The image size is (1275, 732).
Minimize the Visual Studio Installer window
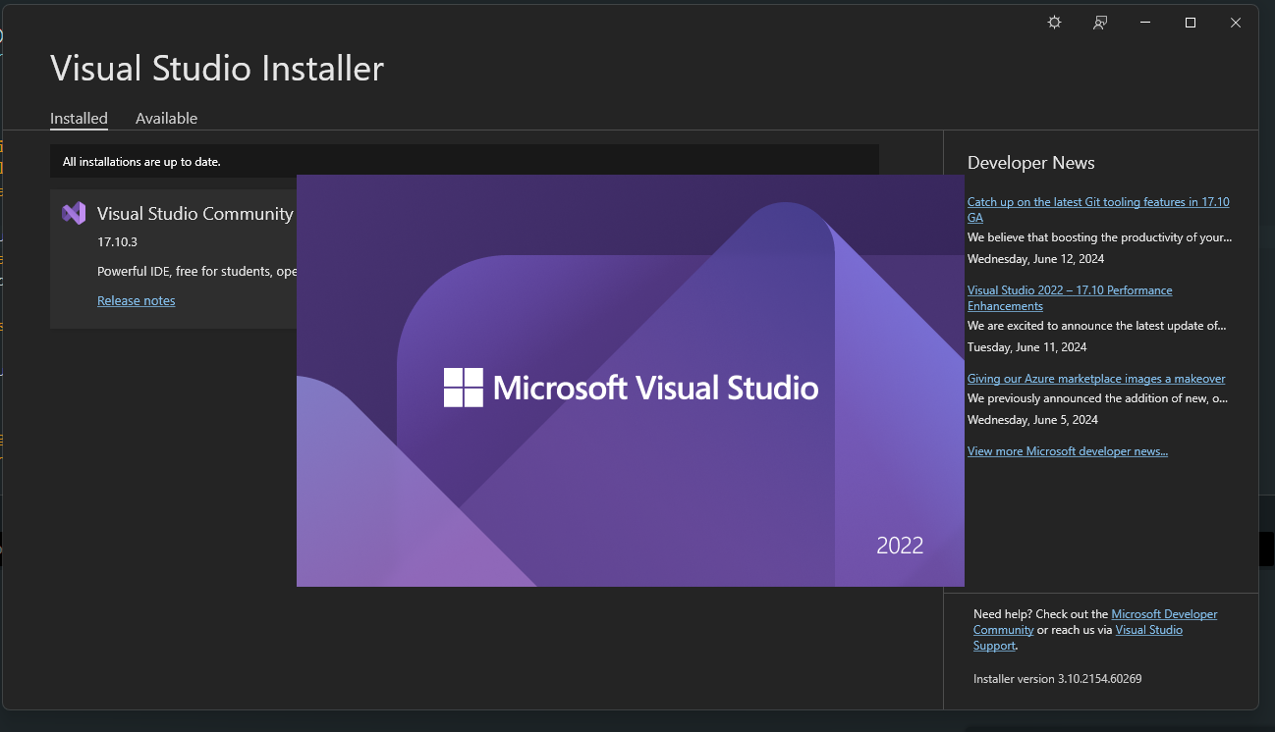(x=1145, y=23)
